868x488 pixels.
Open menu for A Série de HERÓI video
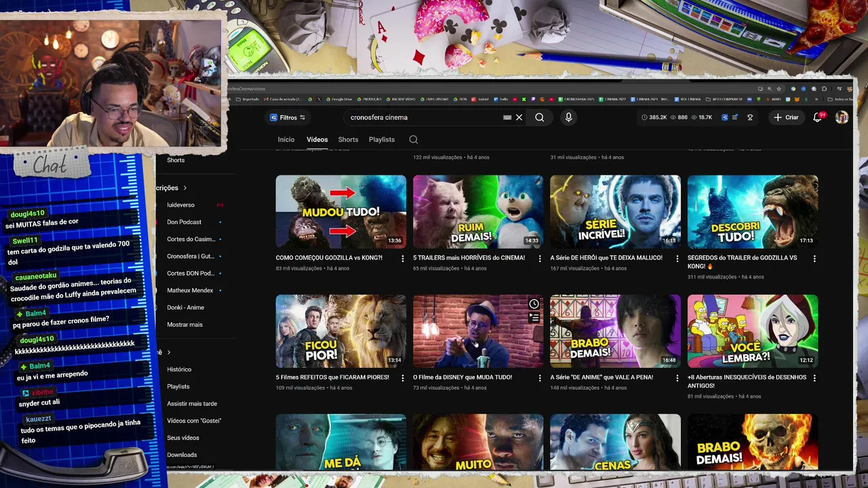[x=677, y=259]
